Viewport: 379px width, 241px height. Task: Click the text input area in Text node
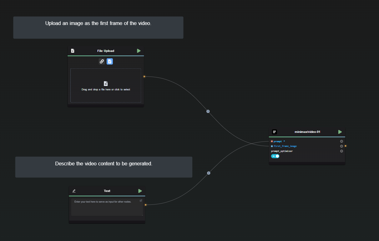(107, 207)
